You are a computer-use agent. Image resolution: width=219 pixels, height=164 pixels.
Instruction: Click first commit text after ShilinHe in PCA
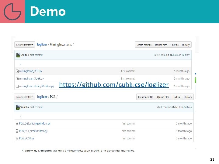pyautogui.click(x=36, y=107)
